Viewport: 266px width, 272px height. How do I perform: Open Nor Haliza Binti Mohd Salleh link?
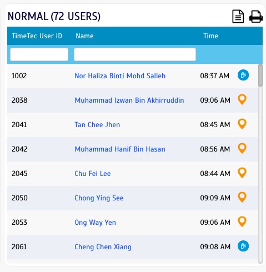(x=120, y=76)
